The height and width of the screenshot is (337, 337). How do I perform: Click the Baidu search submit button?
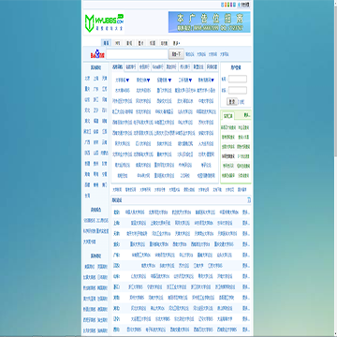pyautogui.click(x=176, y=54)
